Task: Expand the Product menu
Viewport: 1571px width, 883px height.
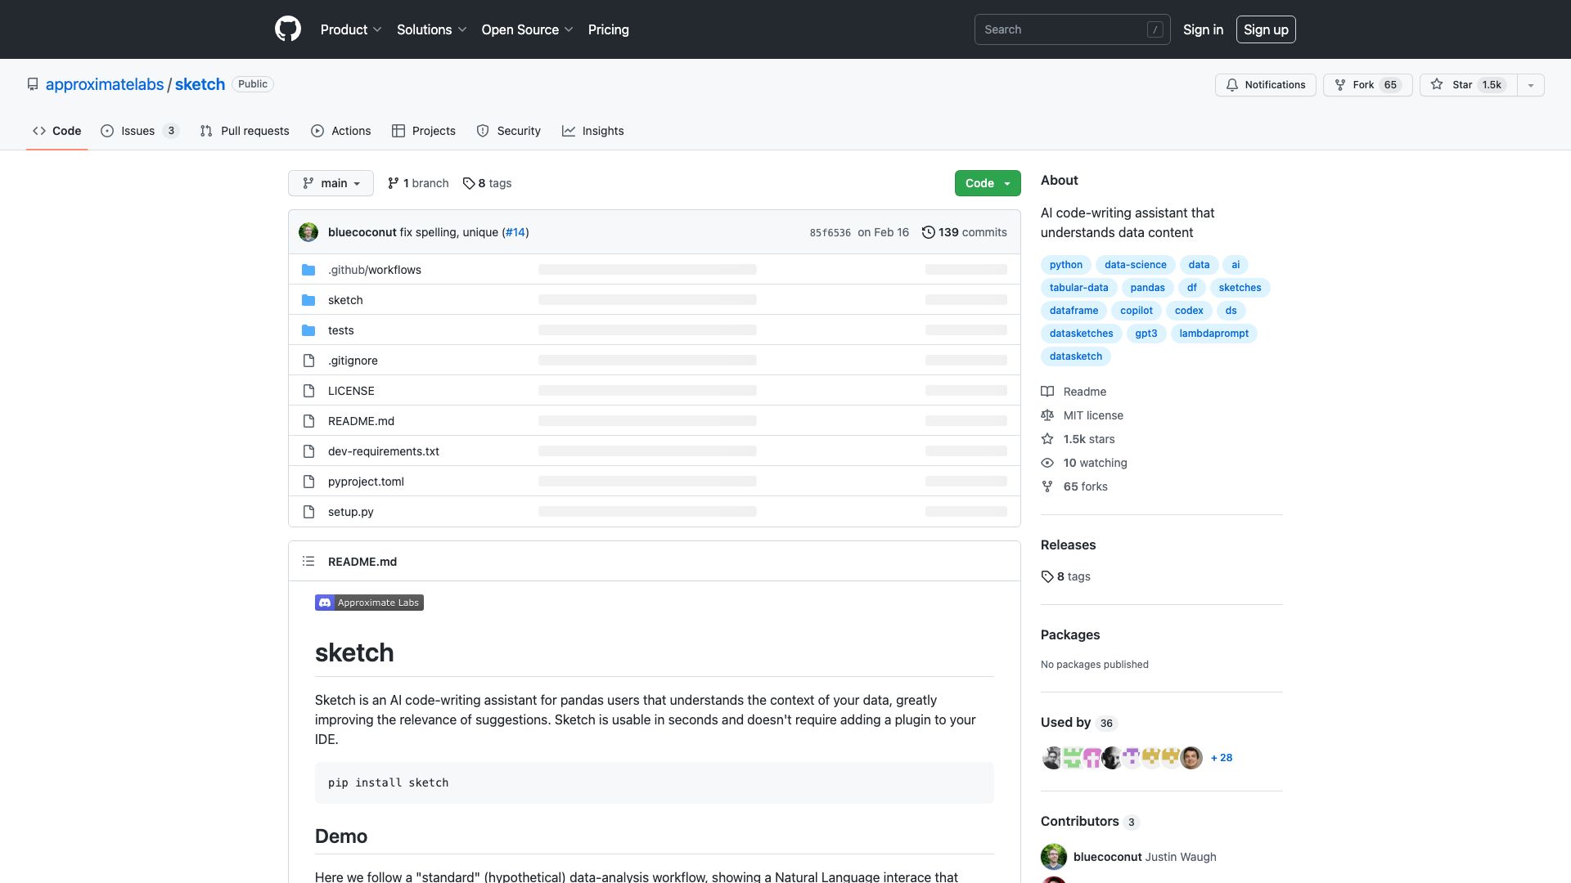Action: point(351,29)
